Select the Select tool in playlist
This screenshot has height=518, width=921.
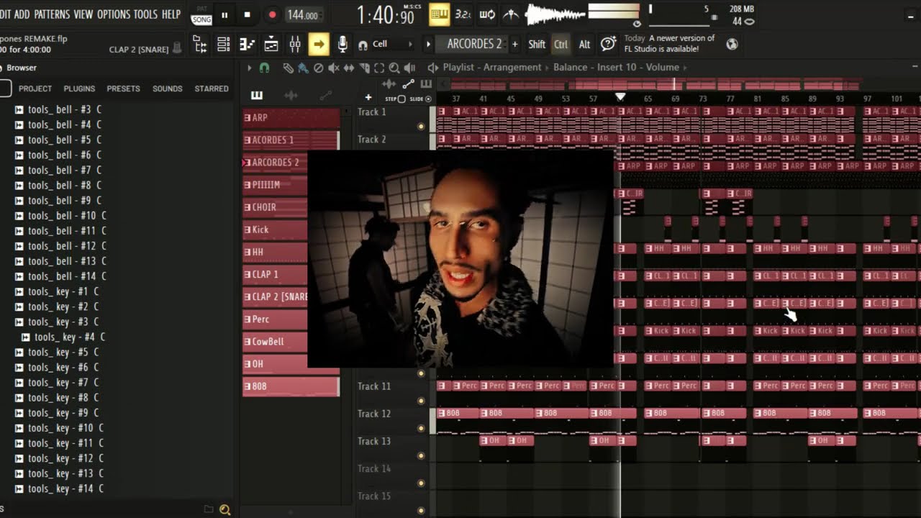(x=379, y=68)
